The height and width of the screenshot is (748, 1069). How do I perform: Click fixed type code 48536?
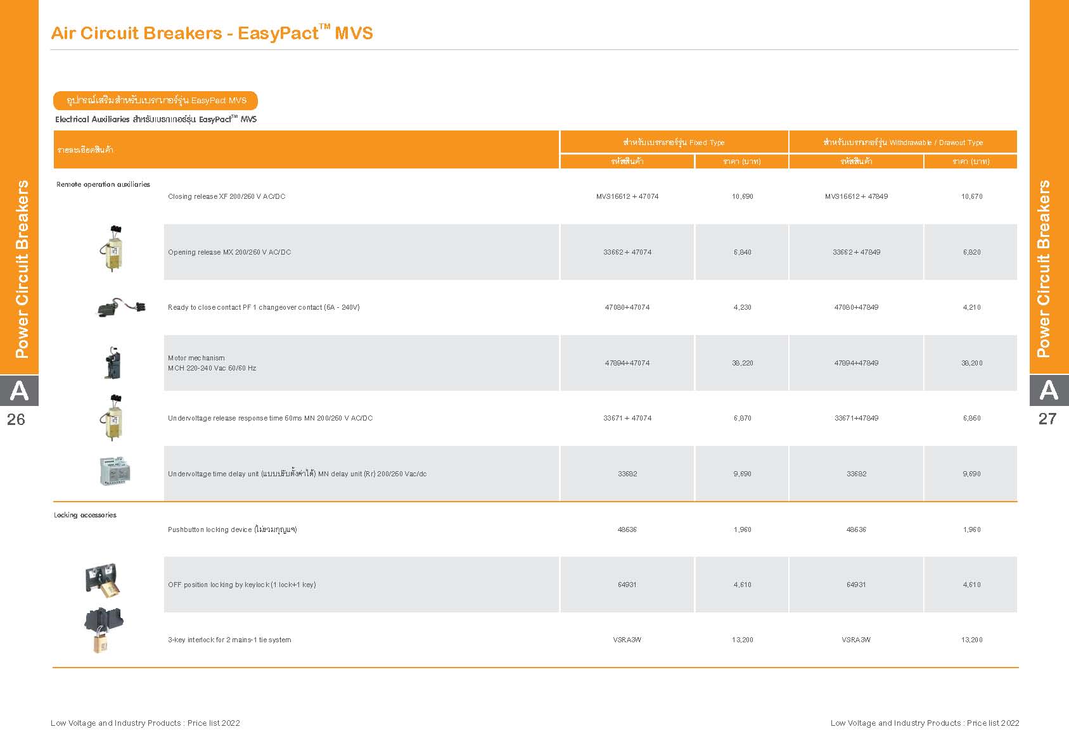click(x=627, y=529)
